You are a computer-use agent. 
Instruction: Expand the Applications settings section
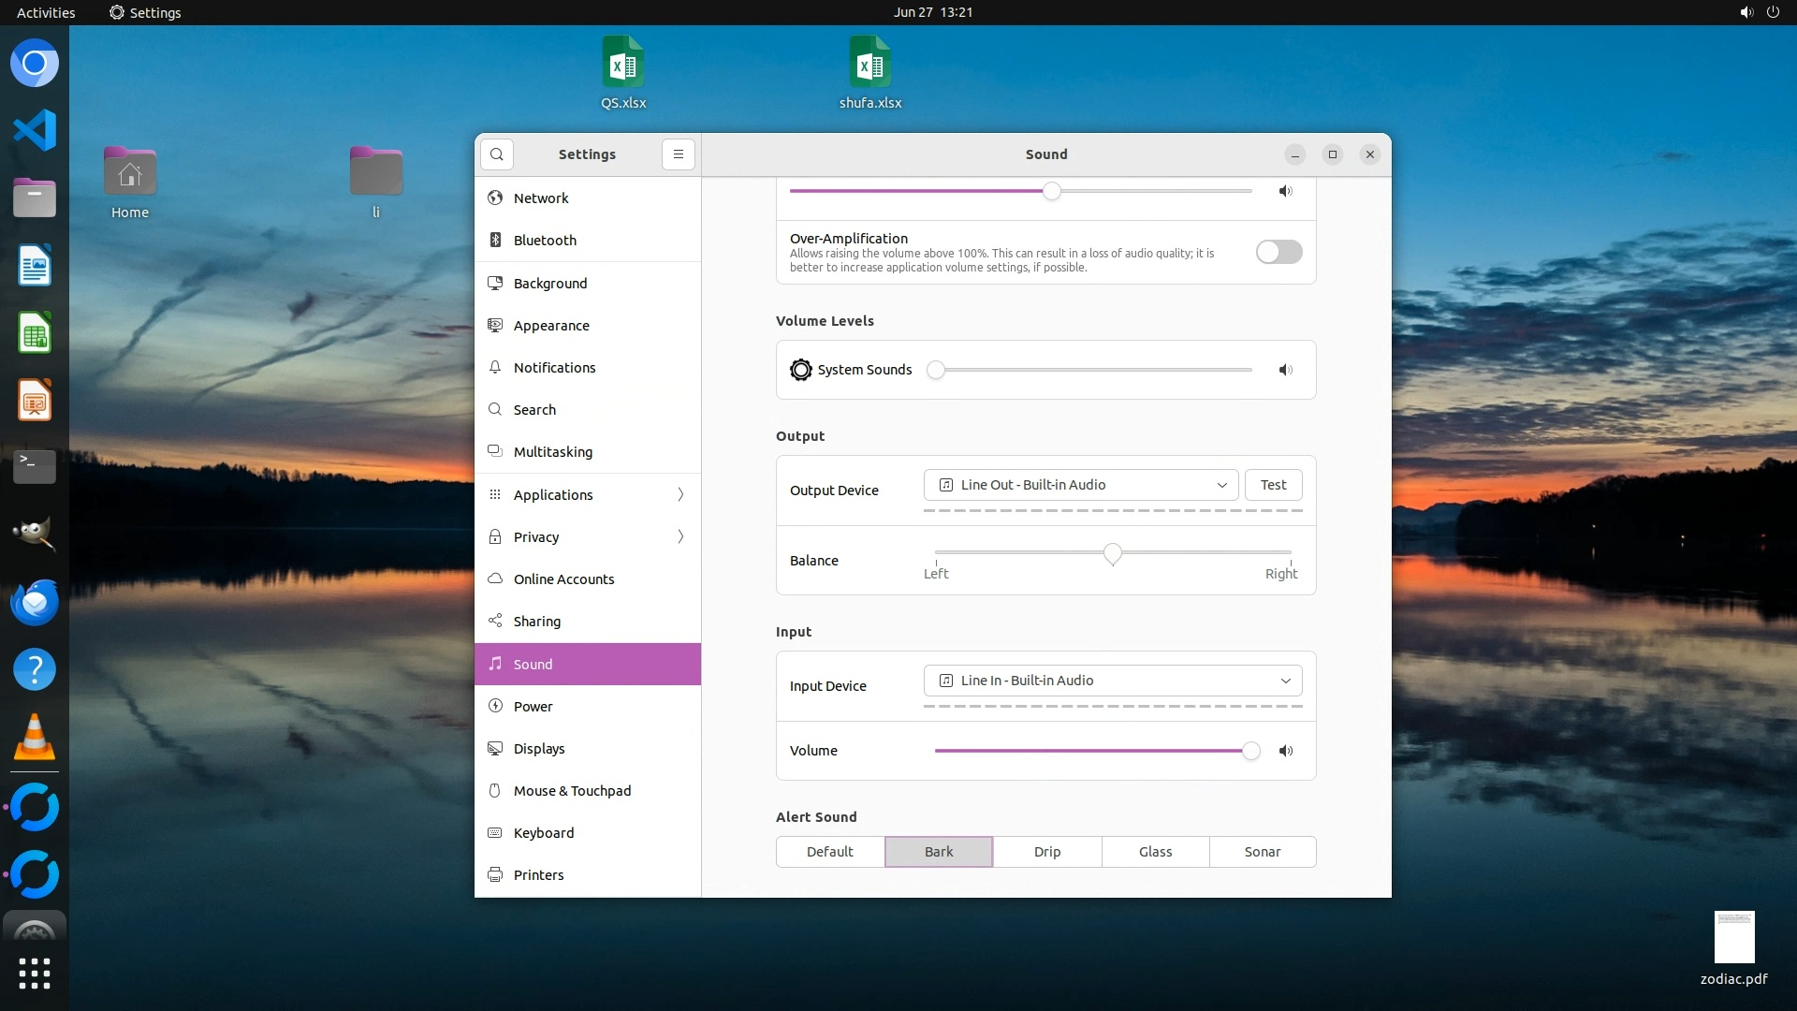click(588, 494)
